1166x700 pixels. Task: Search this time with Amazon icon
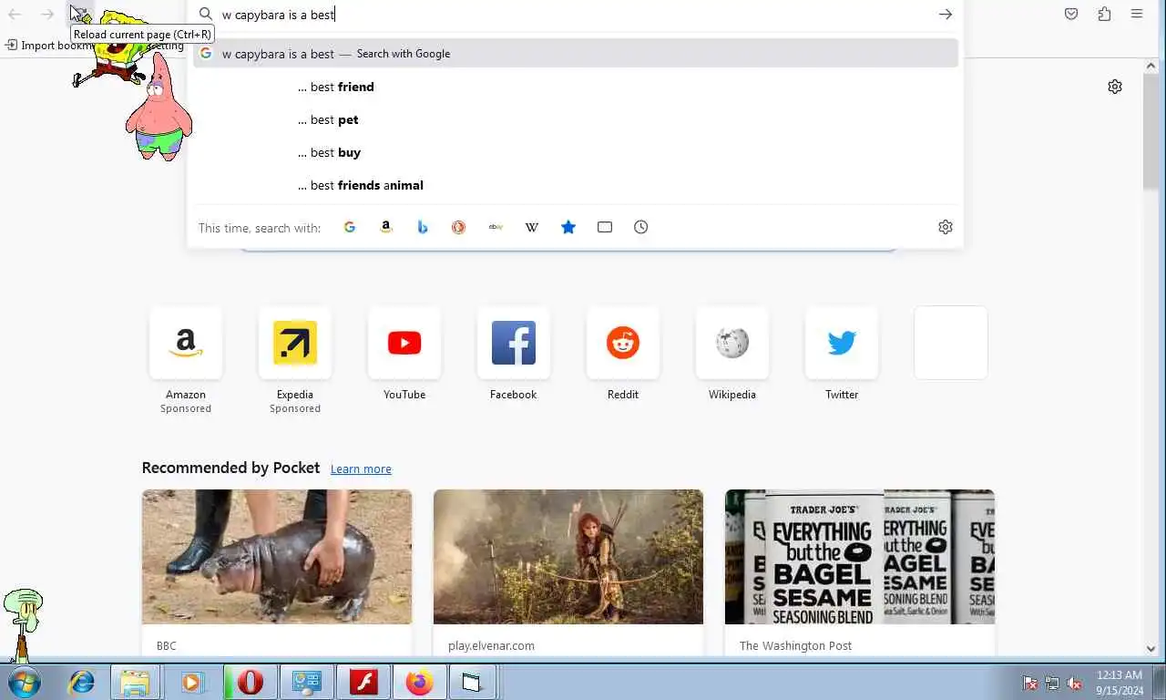coord(386,227)
